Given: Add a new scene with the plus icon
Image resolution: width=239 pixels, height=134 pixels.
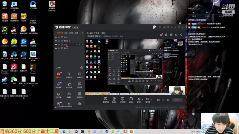Looking at the screenshot, I should point(83,33).
